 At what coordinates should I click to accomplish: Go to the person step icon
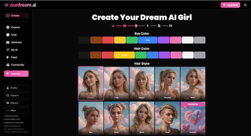click(x=113, y=26)
